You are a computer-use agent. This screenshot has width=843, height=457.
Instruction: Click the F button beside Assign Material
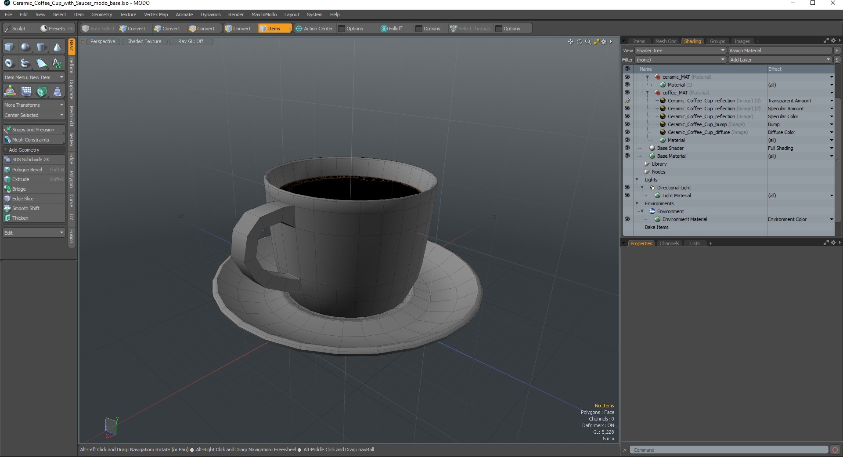(x=837, y=51)
